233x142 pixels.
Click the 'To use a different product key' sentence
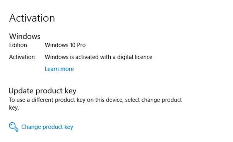tap(95, 104)
